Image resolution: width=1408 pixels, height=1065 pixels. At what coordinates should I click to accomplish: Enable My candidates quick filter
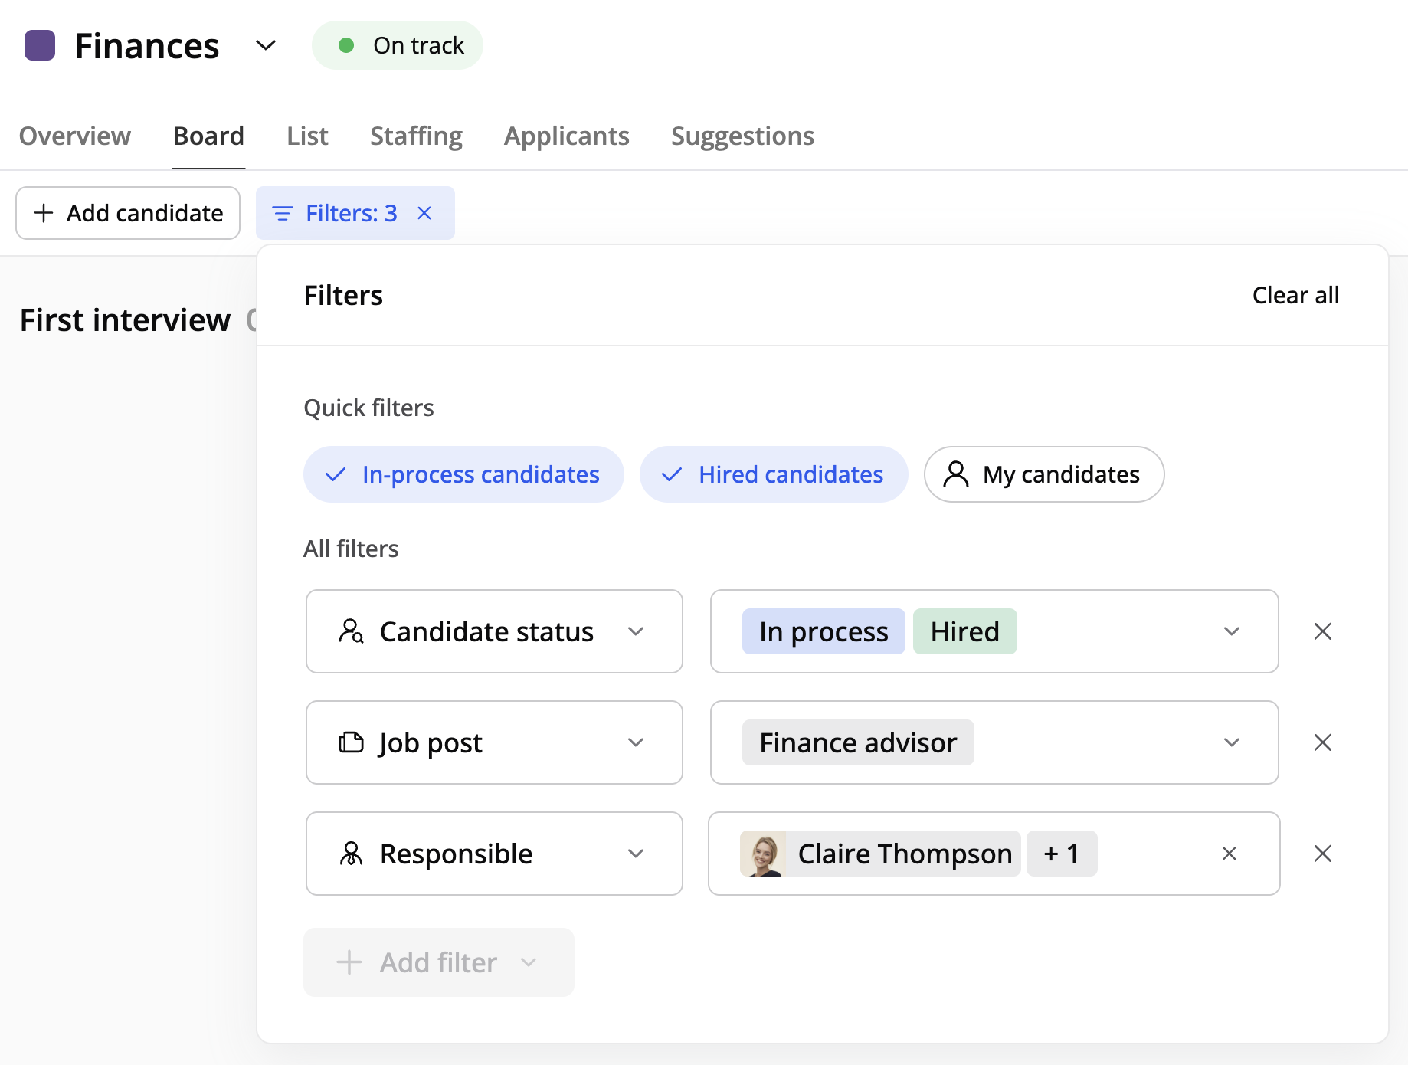tap(1043, 474)
